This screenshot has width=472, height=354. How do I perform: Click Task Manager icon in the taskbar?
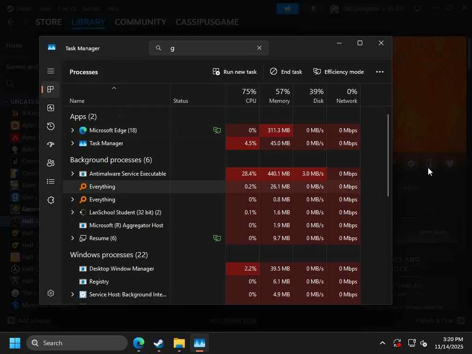point(199,343)
